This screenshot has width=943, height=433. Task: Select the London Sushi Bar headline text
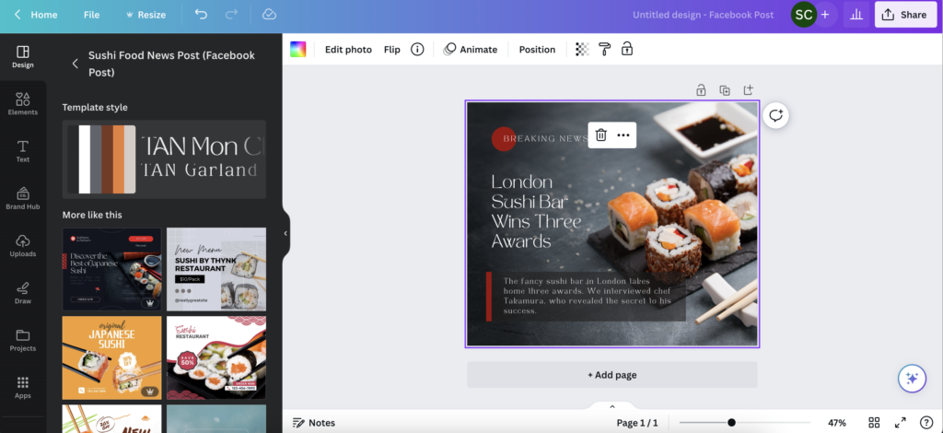[x=537, y=211]
